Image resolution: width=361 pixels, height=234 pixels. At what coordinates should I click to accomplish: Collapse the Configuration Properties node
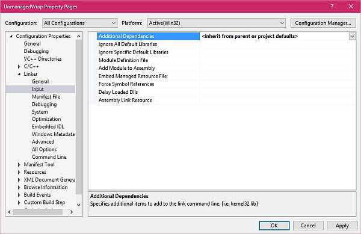tap(11, 36)
